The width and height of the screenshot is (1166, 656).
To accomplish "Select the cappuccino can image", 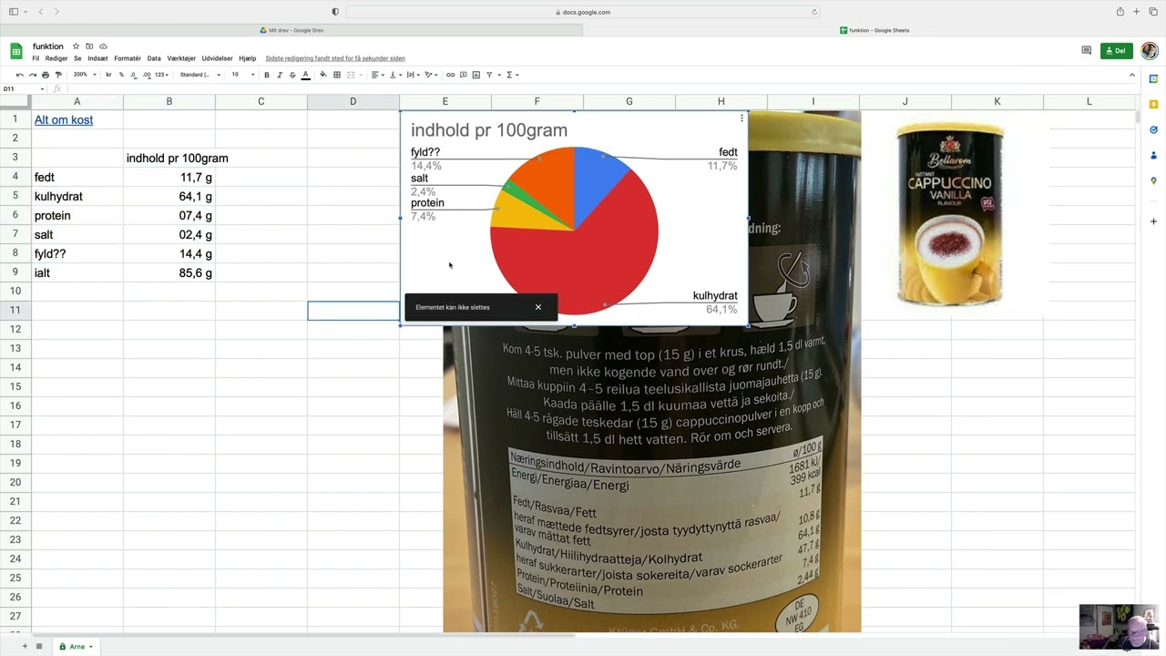I will tap(950, 215).
